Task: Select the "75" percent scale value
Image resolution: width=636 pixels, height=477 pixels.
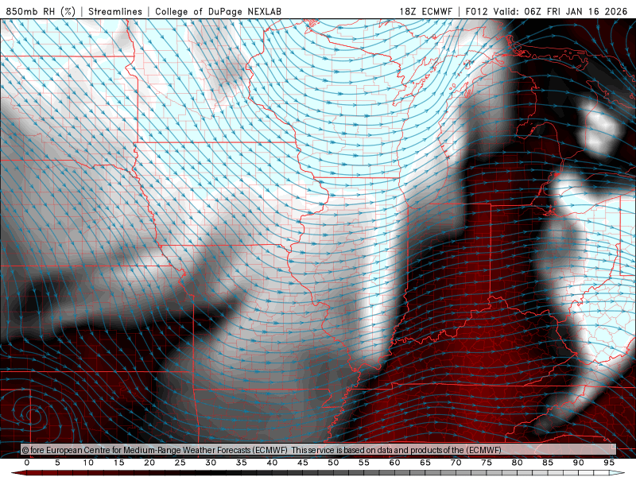Action: click(x=487, y=463)
